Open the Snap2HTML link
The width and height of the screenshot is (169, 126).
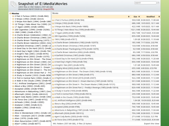[49, 9]
